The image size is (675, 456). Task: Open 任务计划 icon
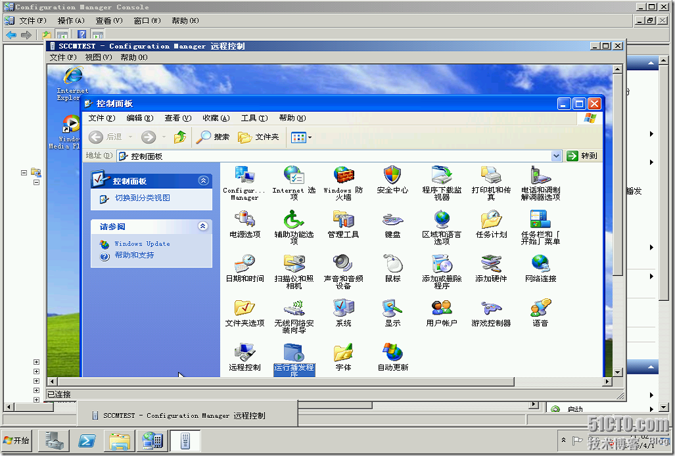(491, 224)
